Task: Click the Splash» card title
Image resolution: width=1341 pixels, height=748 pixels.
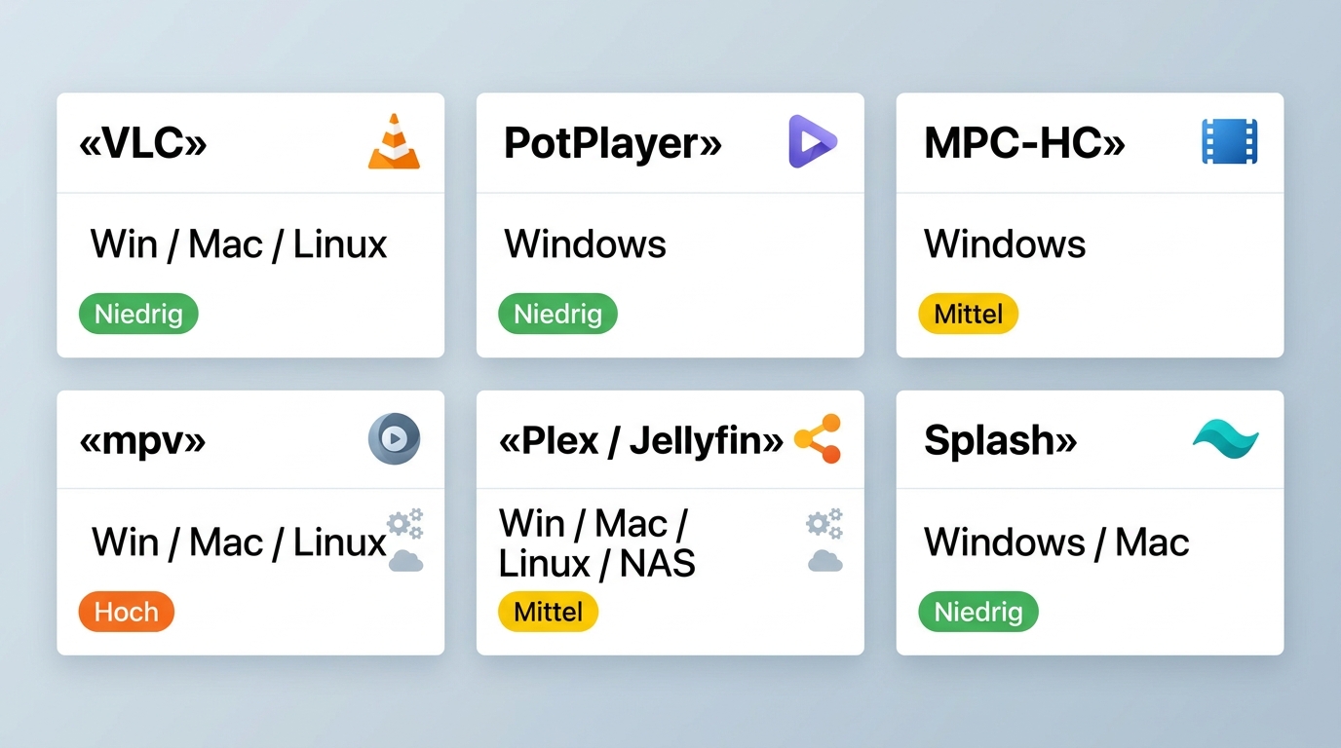Action: point(1001,441)
